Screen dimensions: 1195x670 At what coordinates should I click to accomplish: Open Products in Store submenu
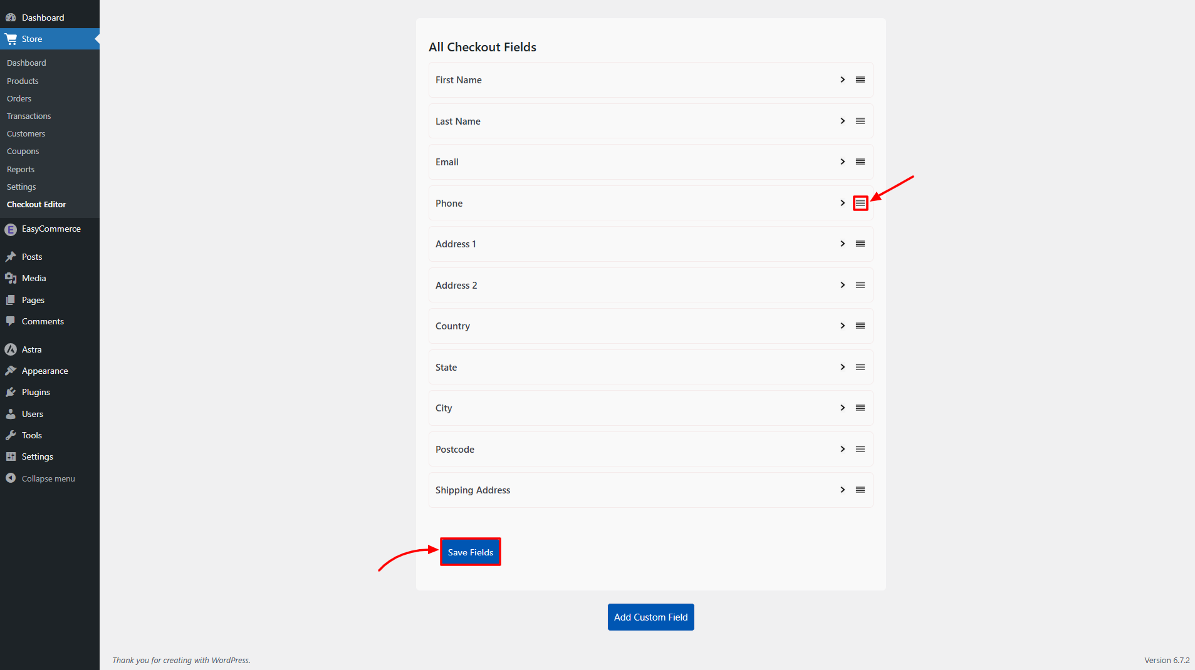click(23, 81)
